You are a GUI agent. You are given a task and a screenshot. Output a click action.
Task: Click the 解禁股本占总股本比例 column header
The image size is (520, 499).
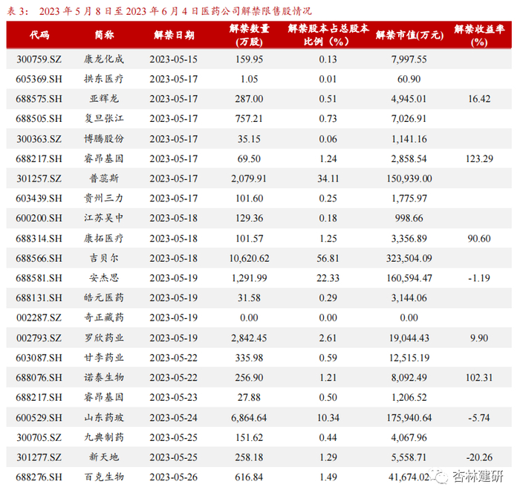click(x=328, y=35)
